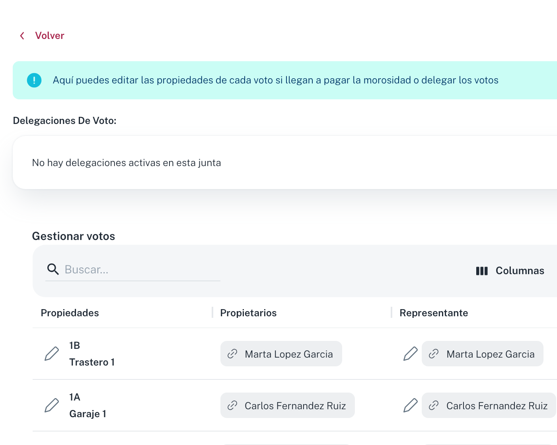Click the 'Delegaciones De Voto:' heading
Viewport: 557px width, 445px height.
click(x=65, y=121)
